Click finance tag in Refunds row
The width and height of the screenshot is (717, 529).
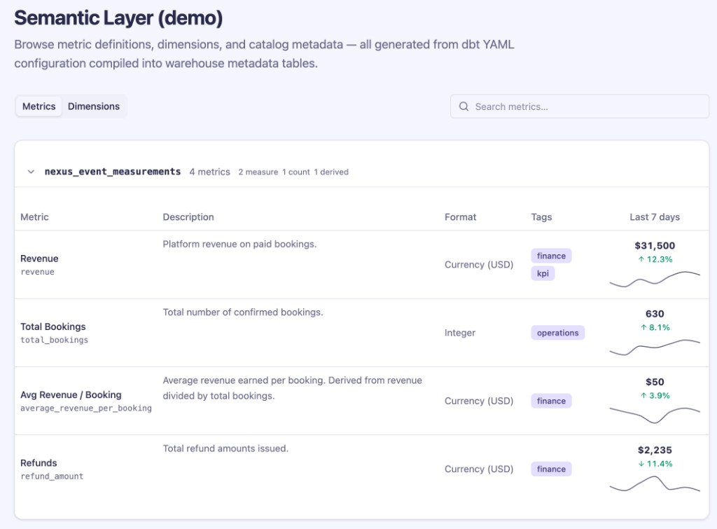(551, 469)
